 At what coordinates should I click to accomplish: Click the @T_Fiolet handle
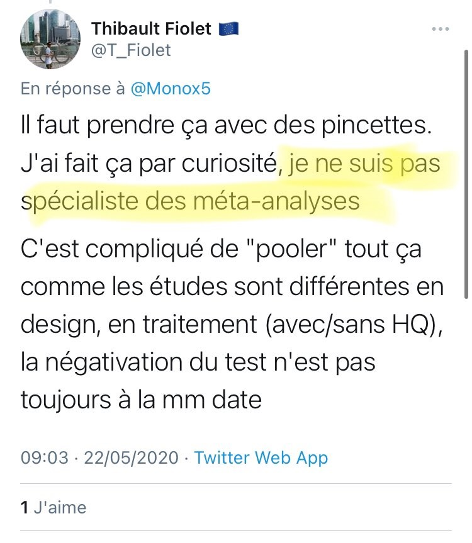pyautogui.click(x=131, y=50)
